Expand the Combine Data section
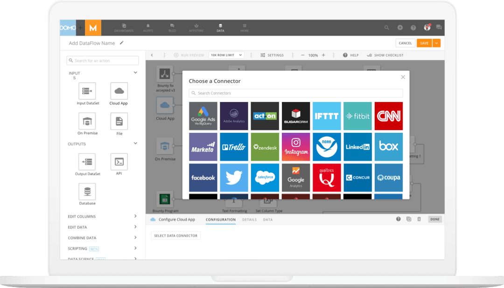The image size is (504, 288). (x=103, y=238)
